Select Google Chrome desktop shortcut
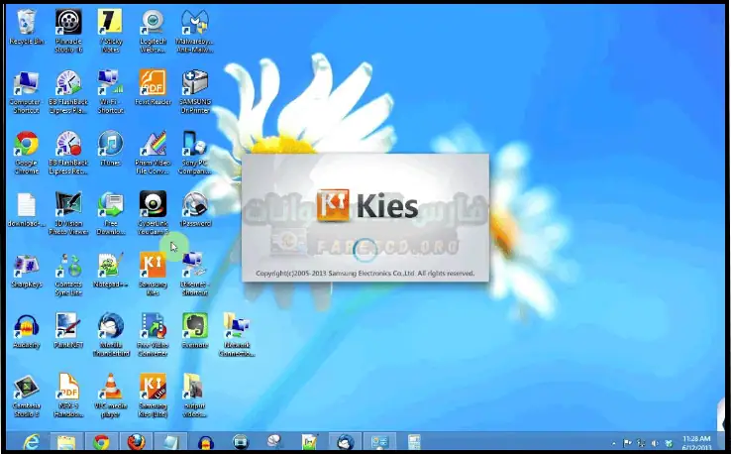Image resolution: width=731 pixels, height=454 pixels. [25, 145]
